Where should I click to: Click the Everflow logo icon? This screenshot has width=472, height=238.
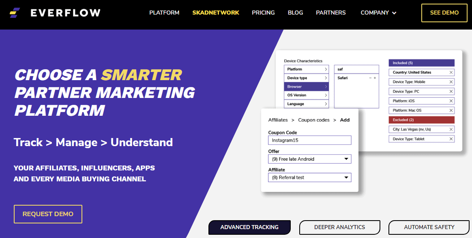[x=15, y=13]
